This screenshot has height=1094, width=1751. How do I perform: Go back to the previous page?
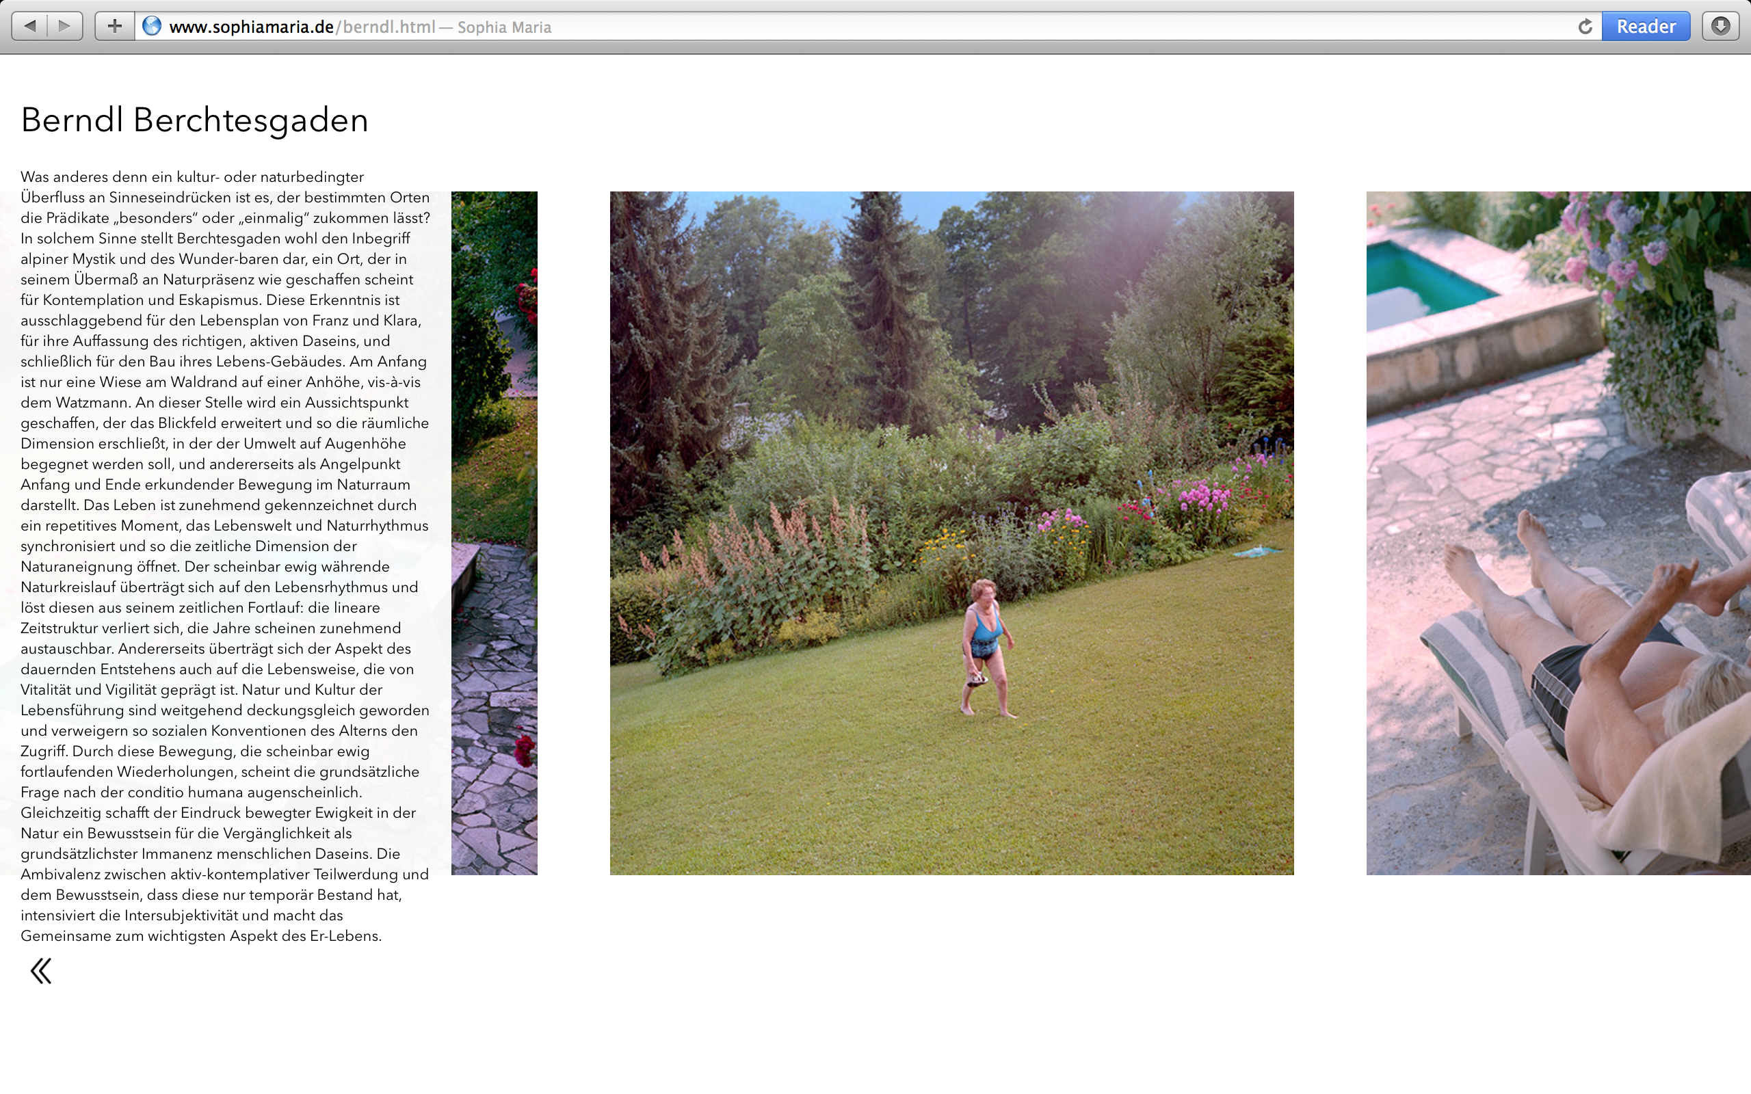(x=29, y=27)
